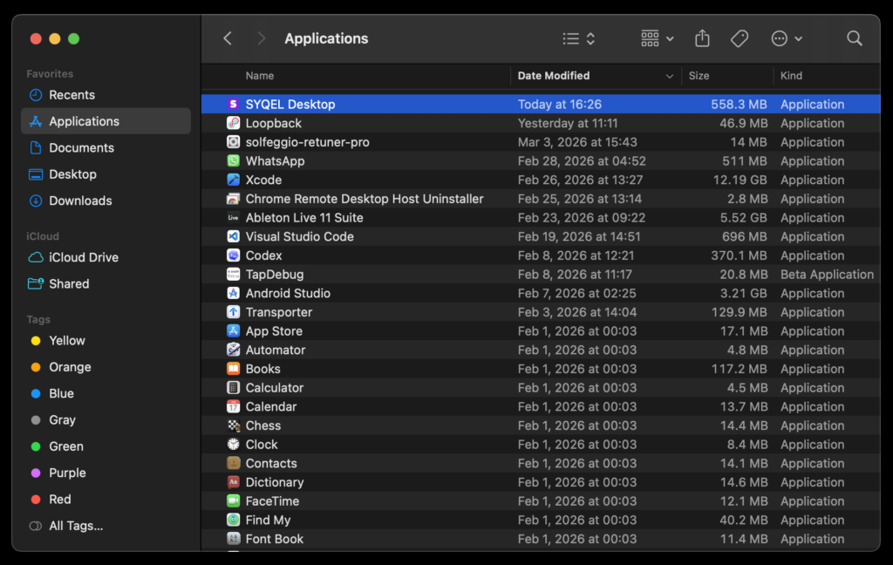Toggle Date Modified sort order chevron
The width and height of the screenshot is (893, 565).
click(670, 76)
